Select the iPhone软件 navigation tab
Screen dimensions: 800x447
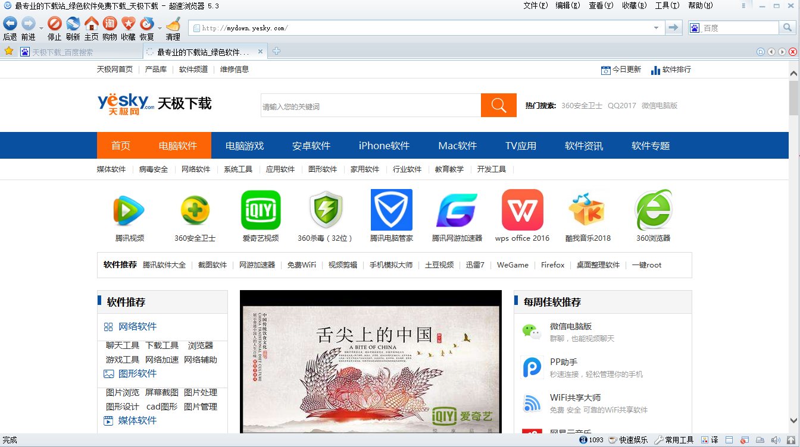[x=384, y=146]
